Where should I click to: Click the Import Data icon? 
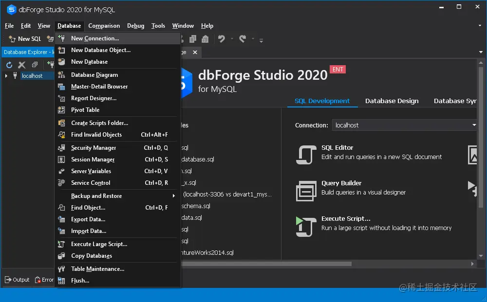(61, 231)
